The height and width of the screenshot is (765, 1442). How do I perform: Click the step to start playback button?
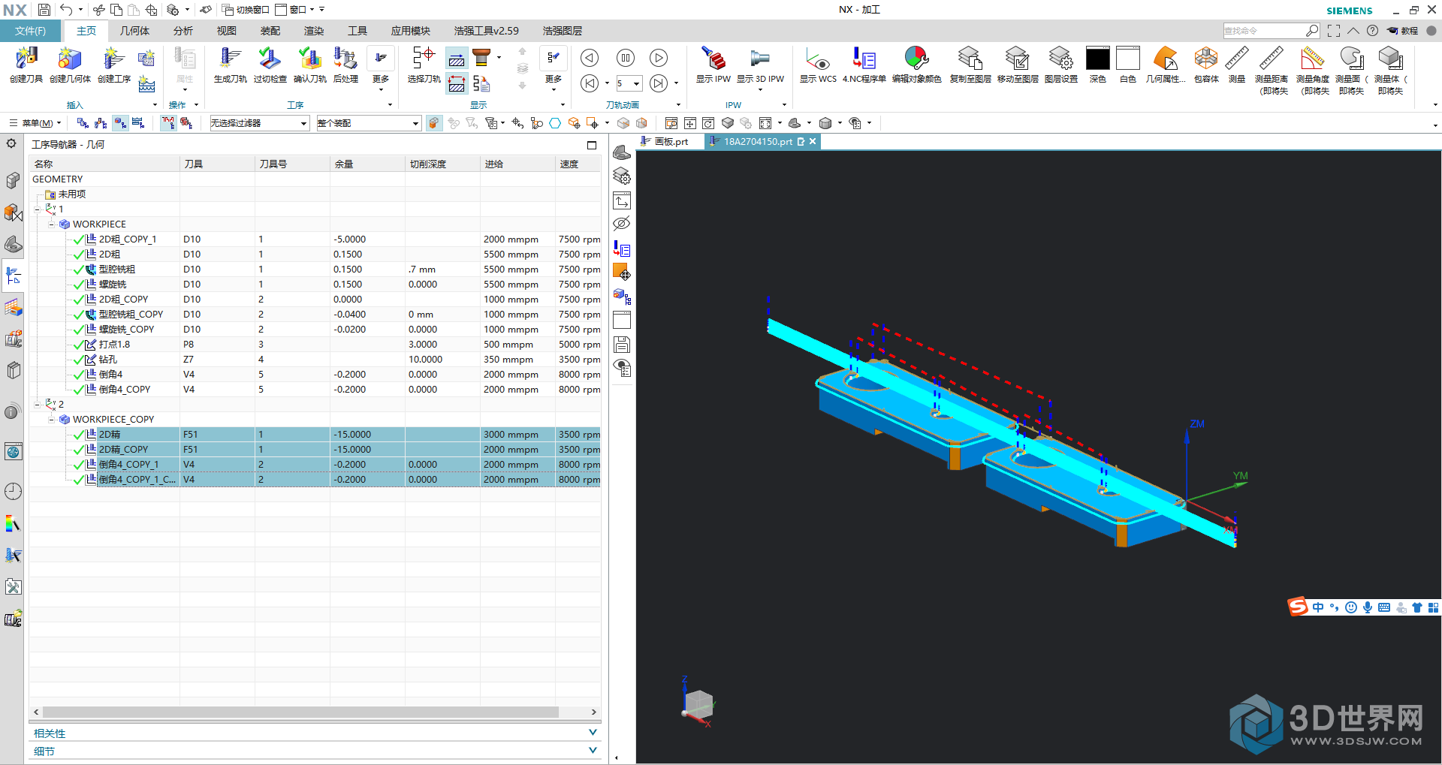click(590, 83)
